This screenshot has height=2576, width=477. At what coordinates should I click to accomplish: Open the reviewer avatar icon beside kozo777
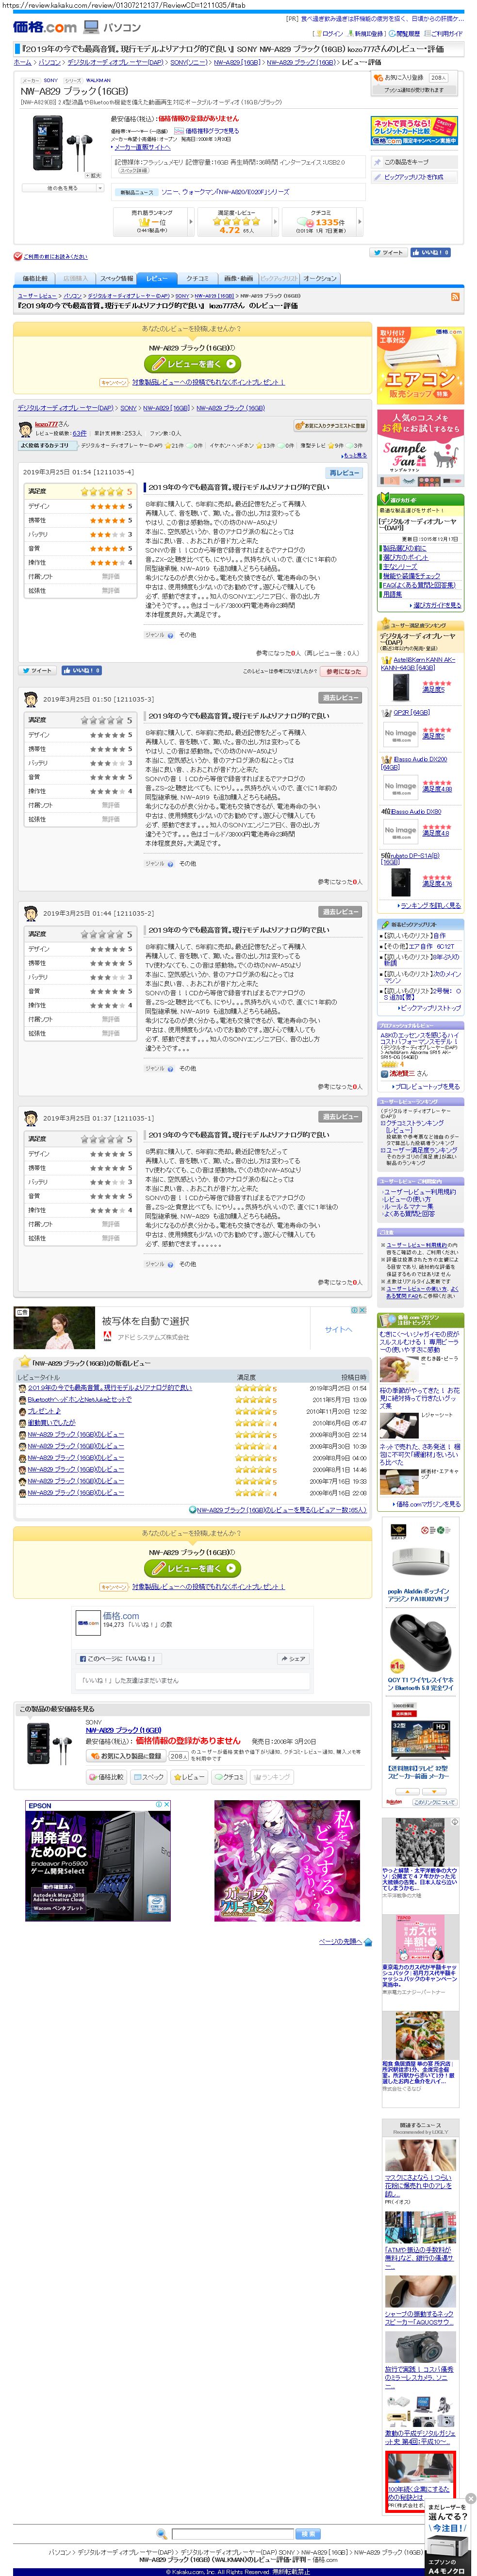[x=25, y=429]
